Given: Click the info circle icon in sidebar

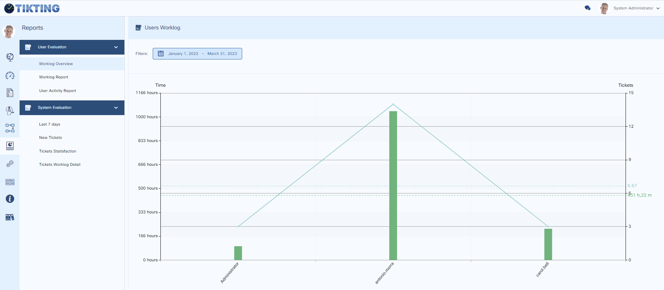Looking at the screenshot, I should tap(10, 199).
